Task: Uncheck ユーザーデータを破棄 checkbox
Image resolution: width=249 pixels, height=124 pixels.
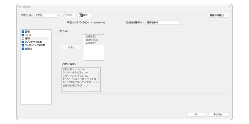Action: pyautogui.click(x=23, y=45)
